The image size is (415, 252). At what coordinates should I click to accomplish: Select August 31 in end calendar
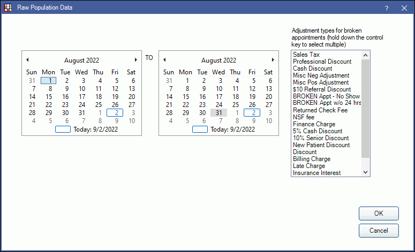218,113
